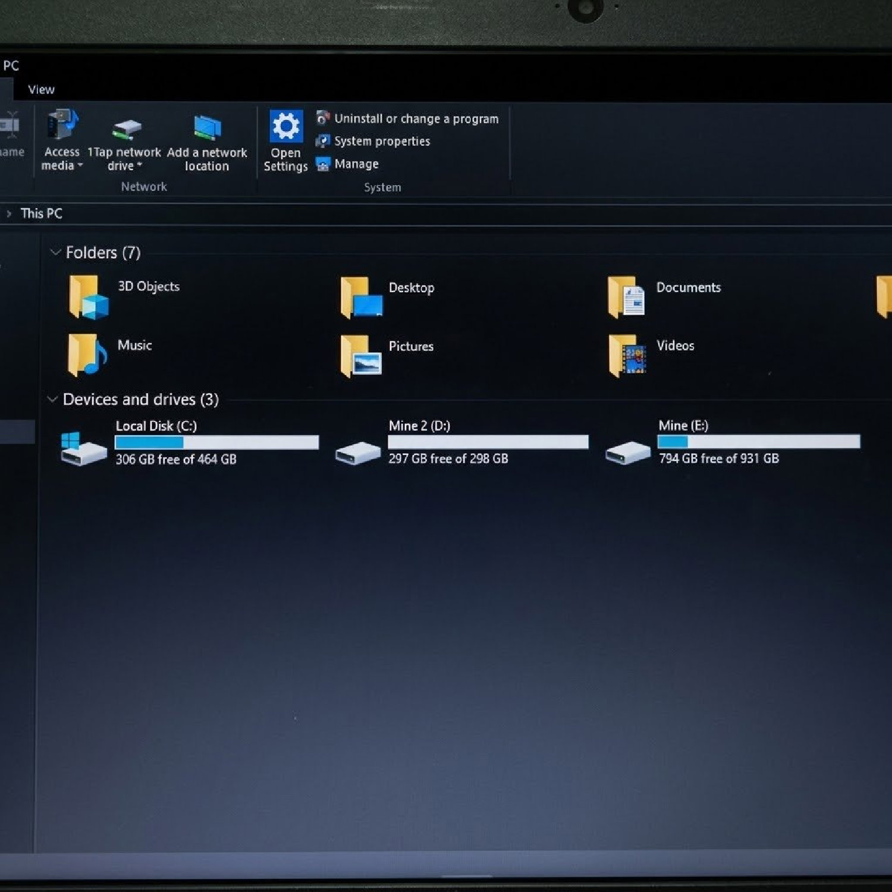Click the Mine (E:) usage bar
Screen dimensions: 892x892
point(759,441)
